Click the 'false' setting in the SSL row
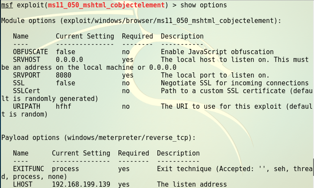The image size is (314, 188). click(65, 83)
